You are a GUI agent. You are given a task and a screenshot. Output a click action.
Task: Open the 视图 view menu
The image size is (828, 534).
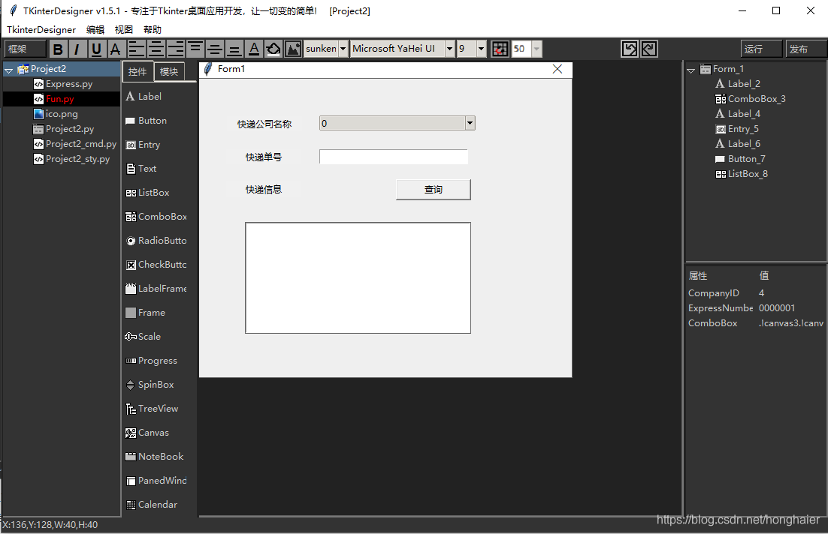click(x=124, y=29)
